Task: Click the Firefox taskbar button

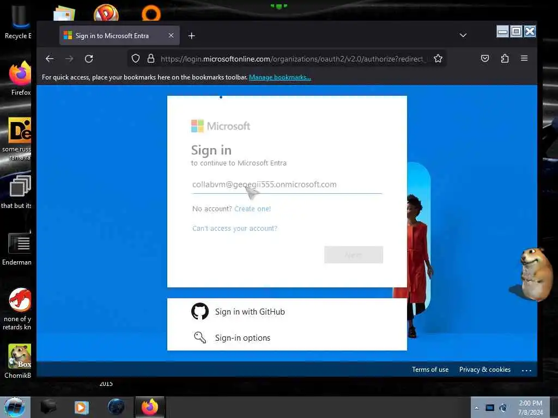Action: pyautogui.click(x=149, y=407)
